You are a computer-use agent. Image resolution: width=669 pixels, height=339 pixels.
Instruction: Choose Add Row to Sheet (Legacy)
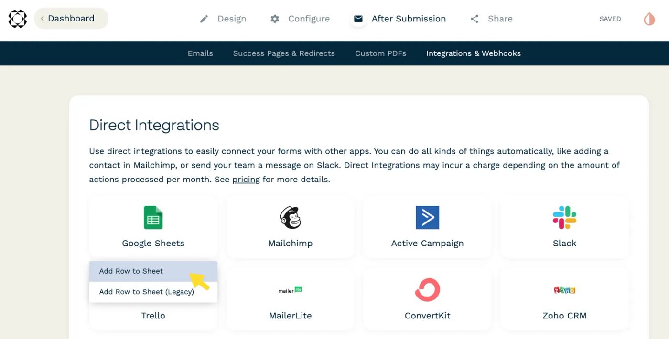pyautogui.click(x=146, y=292)
